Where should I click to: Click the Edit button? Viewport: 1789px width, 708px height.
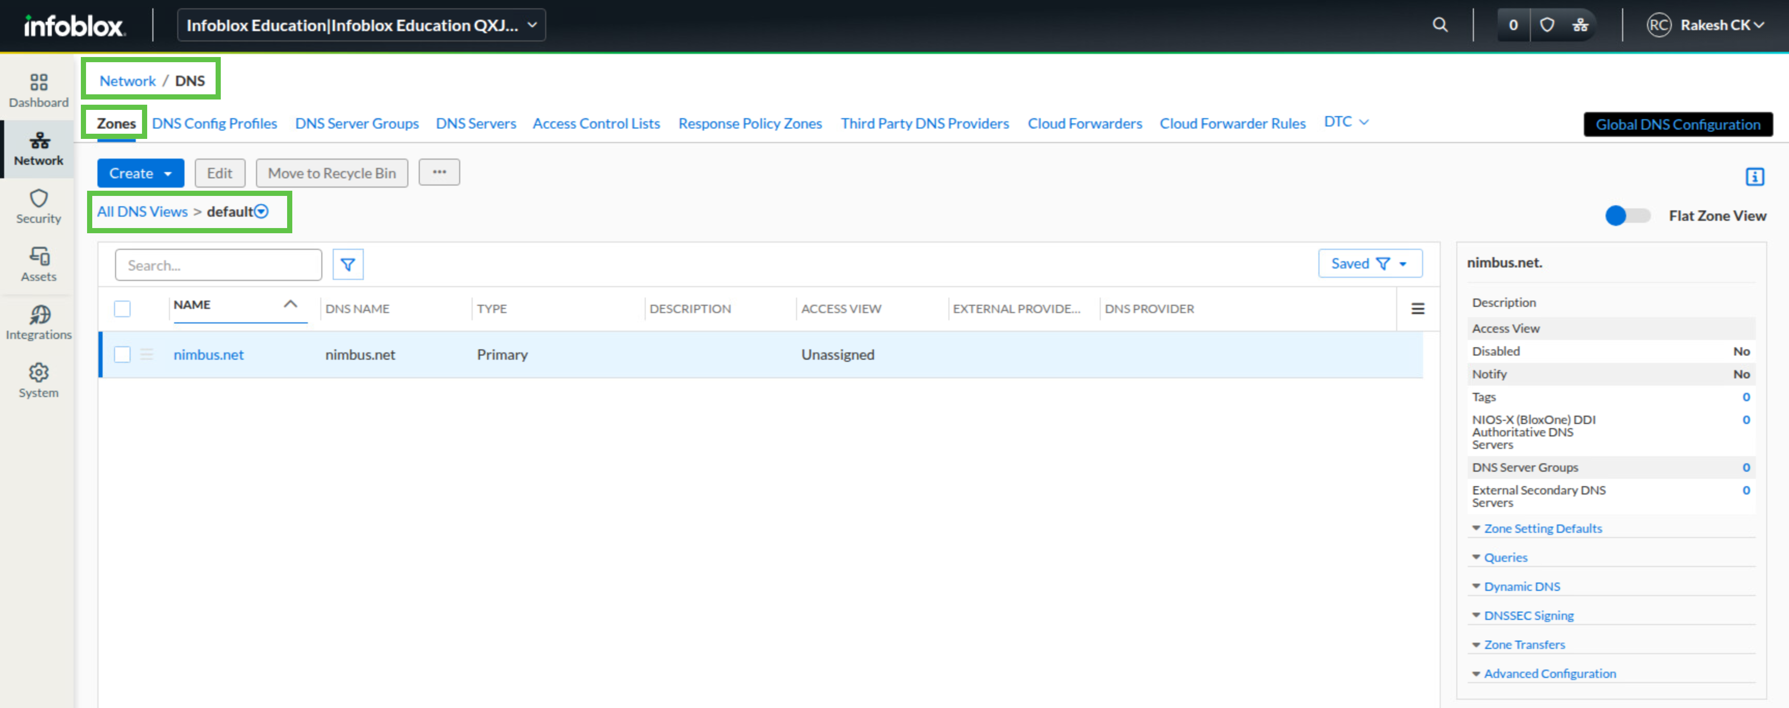click(219, 173)
